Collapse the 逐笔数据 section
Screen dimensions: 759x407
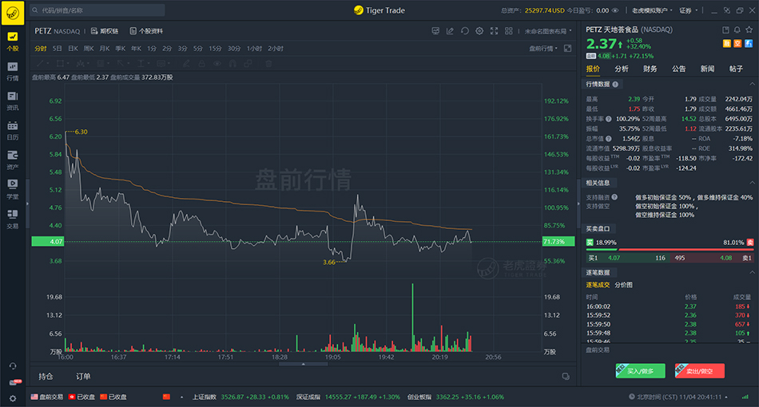[x=752, y=273]
